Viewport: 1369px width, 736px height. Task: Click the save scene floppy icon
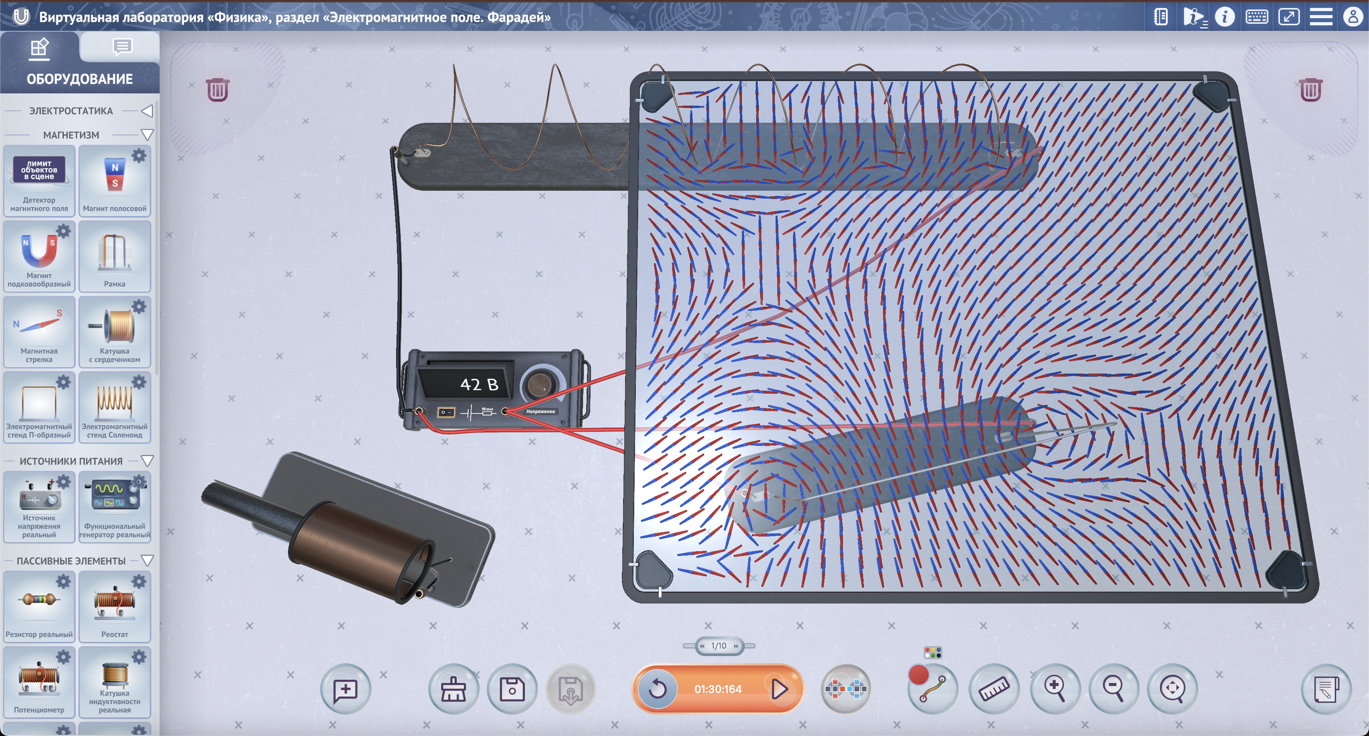tap(512, 689)
